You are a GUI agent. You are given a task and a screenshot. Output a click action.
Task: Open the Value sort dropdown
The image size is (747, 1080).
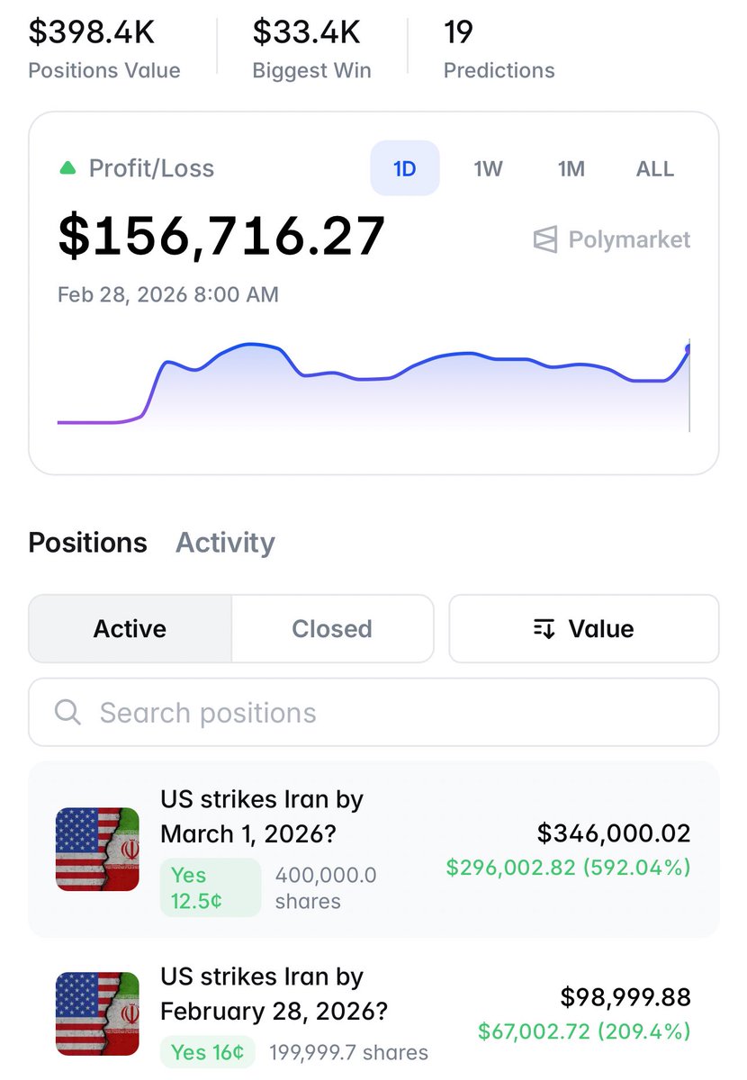point(584,628)
